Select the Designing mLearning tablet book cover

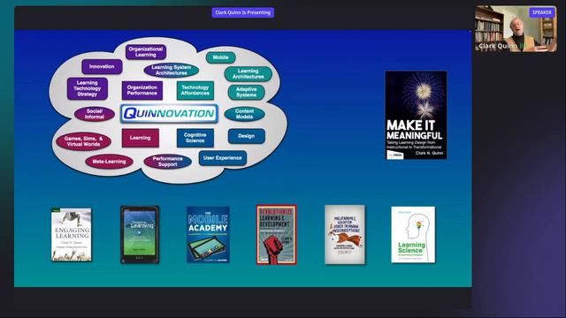pyautogui.click(x=140, y=235)
